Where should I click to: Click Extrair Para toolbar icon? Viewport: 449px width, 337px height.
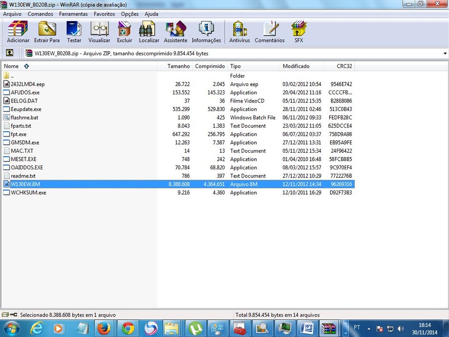click(47, 32)
